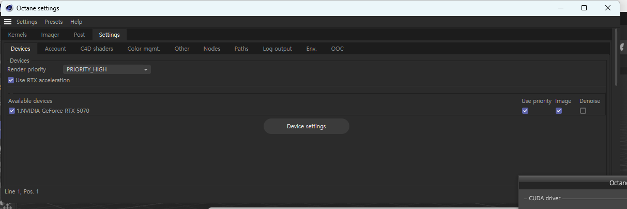The width and height of the screenshot is (627, 209).
Task: Click the Device settings button
Action: pyautogui.click(x=307, y=126)
